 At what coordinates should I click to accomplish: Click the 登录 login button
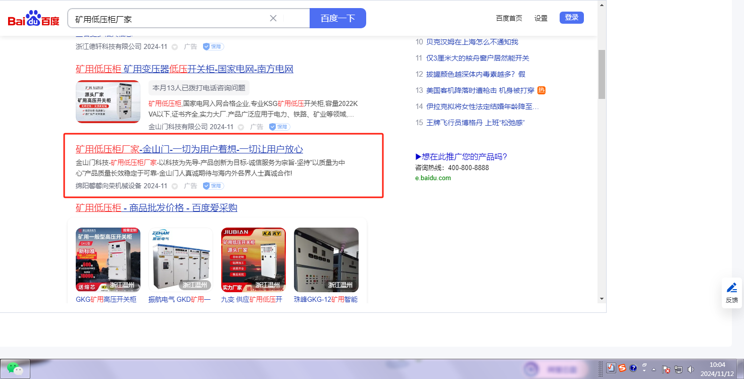pos(572,18)
